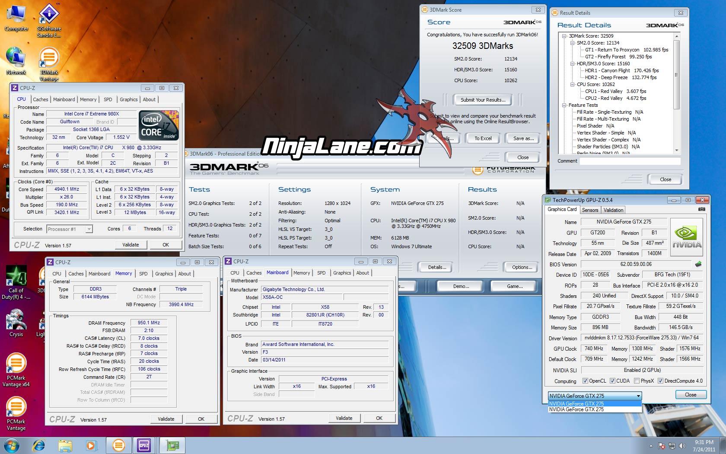Screen dimensions: 726x454
Task: Click the taskbar clock showing 9:31 PM
Action: (x=704, y=446)
